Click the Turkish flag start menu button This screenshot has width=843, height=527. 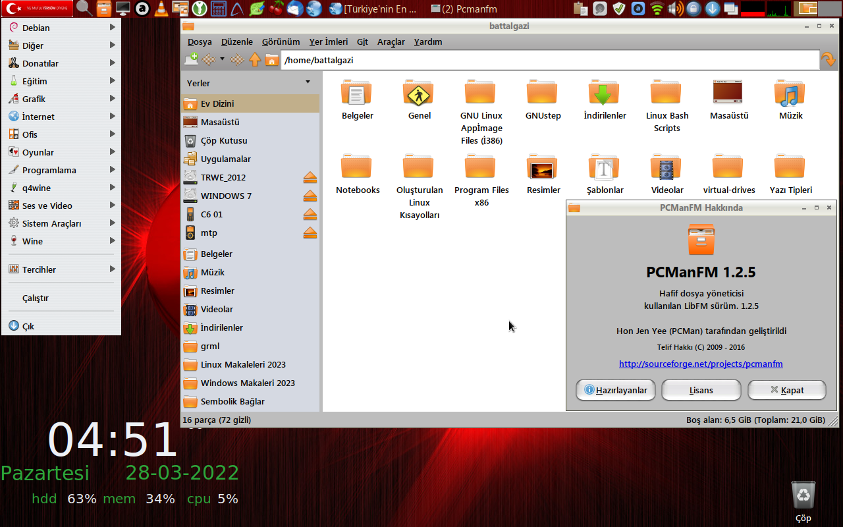click(37, 9)
